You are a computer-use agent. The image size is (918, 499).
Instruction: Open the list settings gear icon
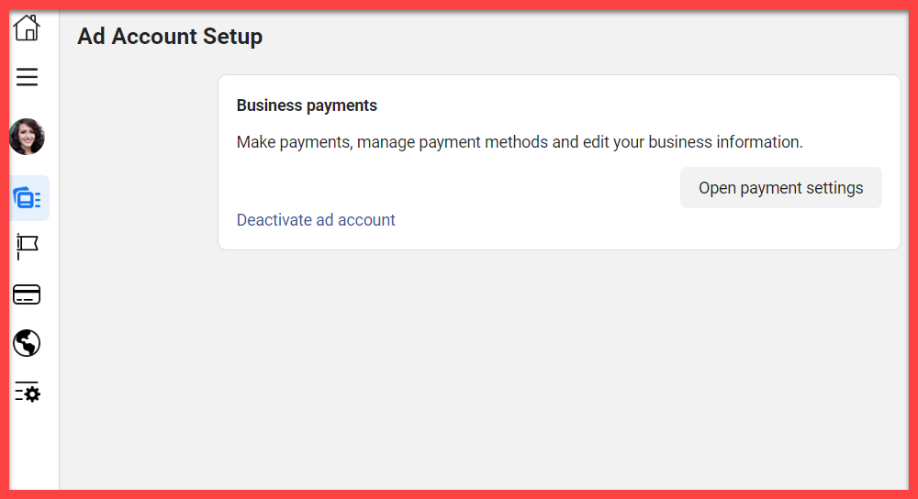(27, 392)
